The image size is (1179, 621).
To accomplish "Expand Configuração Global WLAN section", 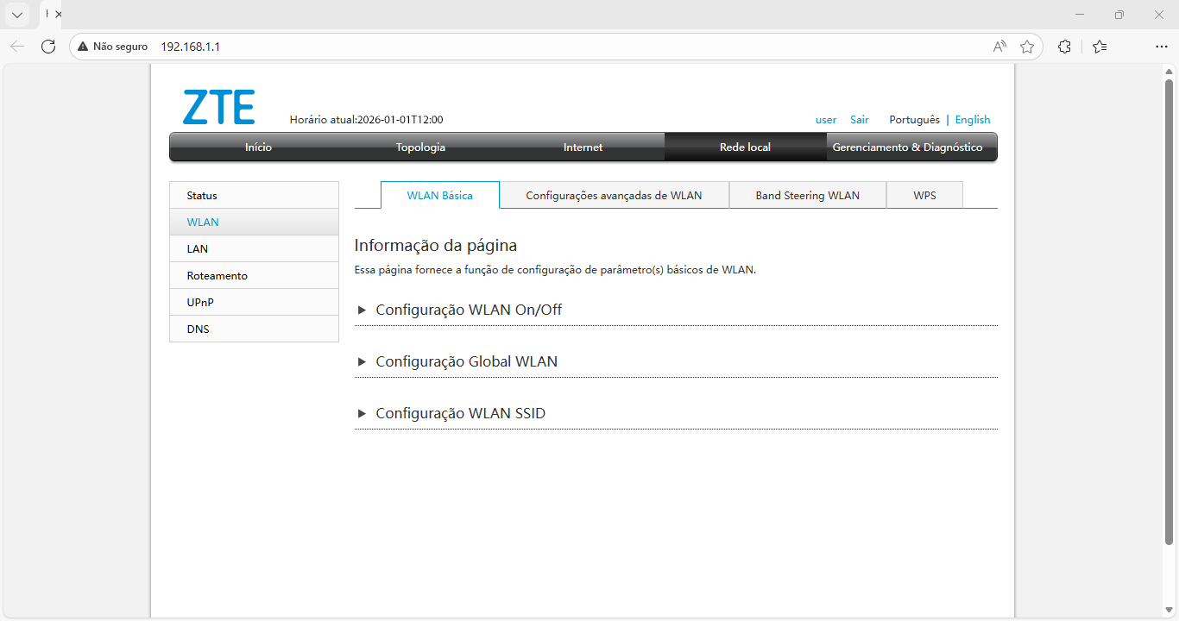I will coord(466,361).
